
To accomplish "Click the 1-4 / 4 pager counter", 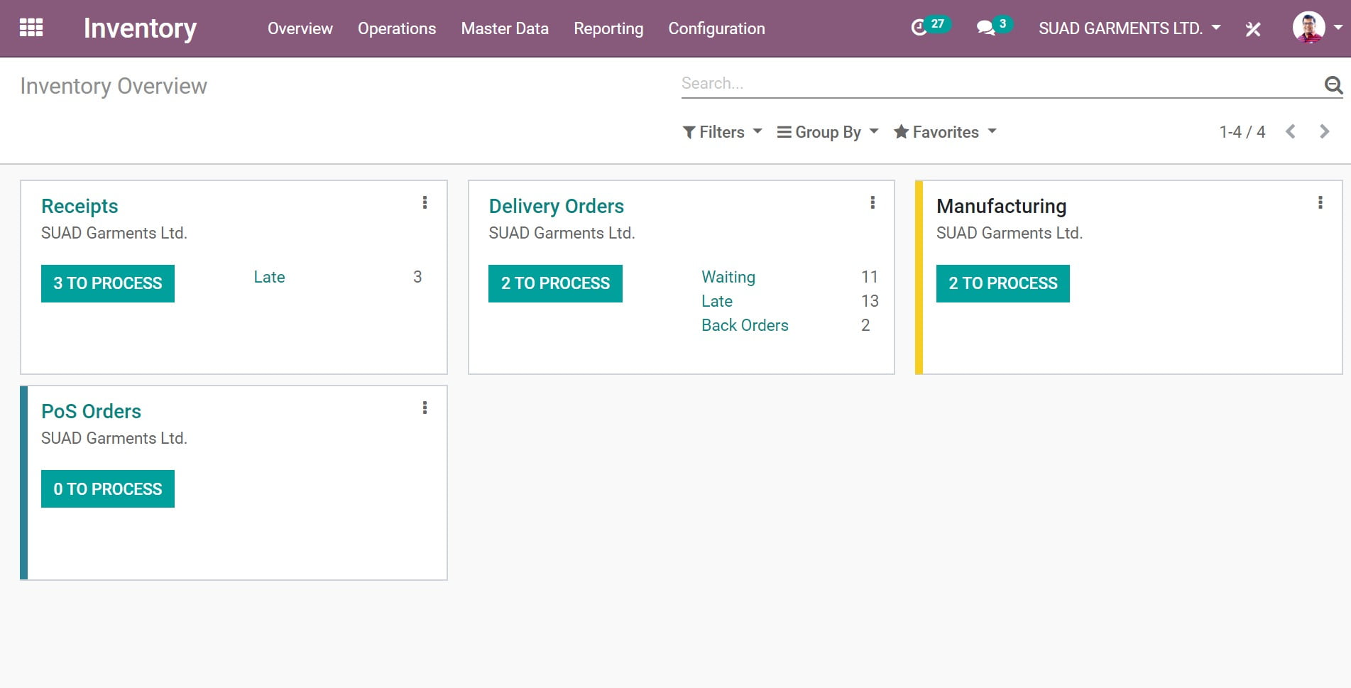I will pos(1242,132).
